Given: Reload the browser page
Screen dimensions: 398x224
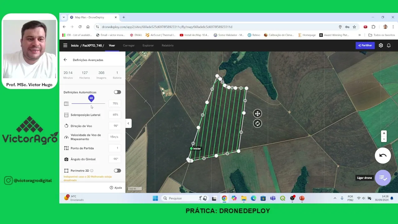Looking at the screenshot, I should pos(80,27).
